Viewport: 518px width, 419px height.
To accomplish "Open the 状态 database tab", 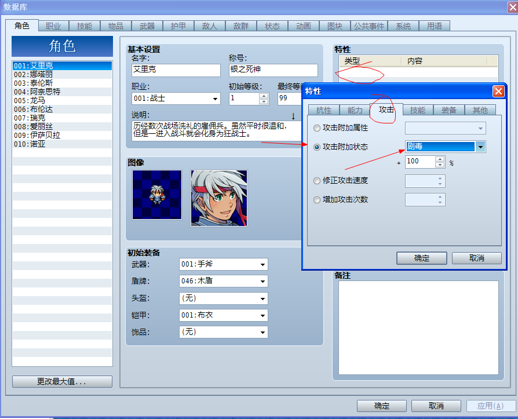I will click(272, 26).
